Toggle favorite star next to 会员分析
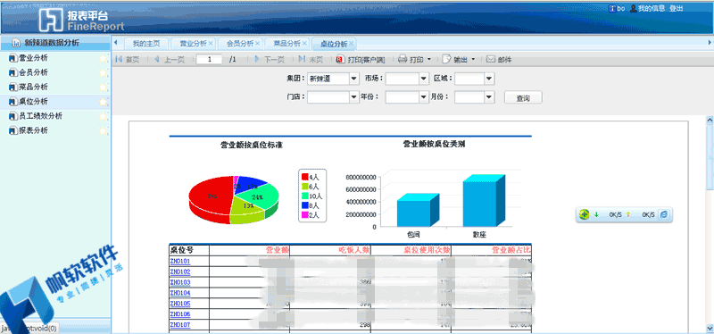Image resolution: width=714 pixels, height=334 pixels. pyautogui.click(x=104, y=73)
